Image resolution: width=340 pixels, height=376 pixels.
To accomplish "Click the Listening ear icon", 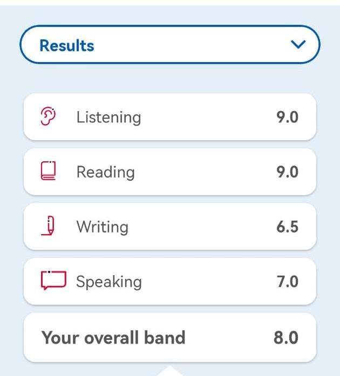I will [48, 117].
